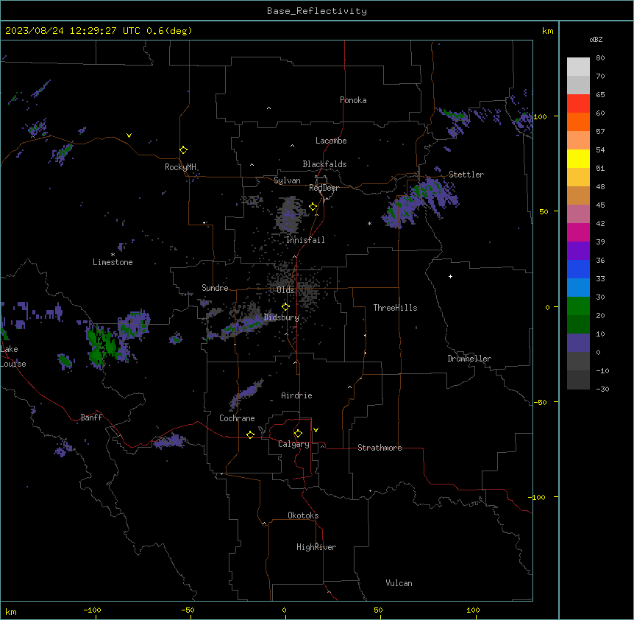Click the Olds label
This screenshot has height=620, width=634.
[x=285, y=290]
